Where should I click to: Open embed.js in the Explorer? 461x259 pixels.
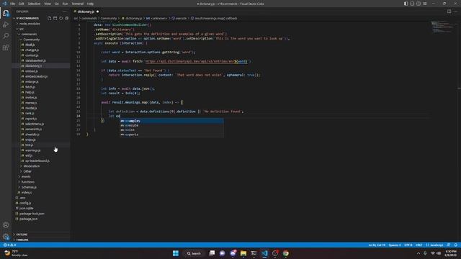[31, 71]
